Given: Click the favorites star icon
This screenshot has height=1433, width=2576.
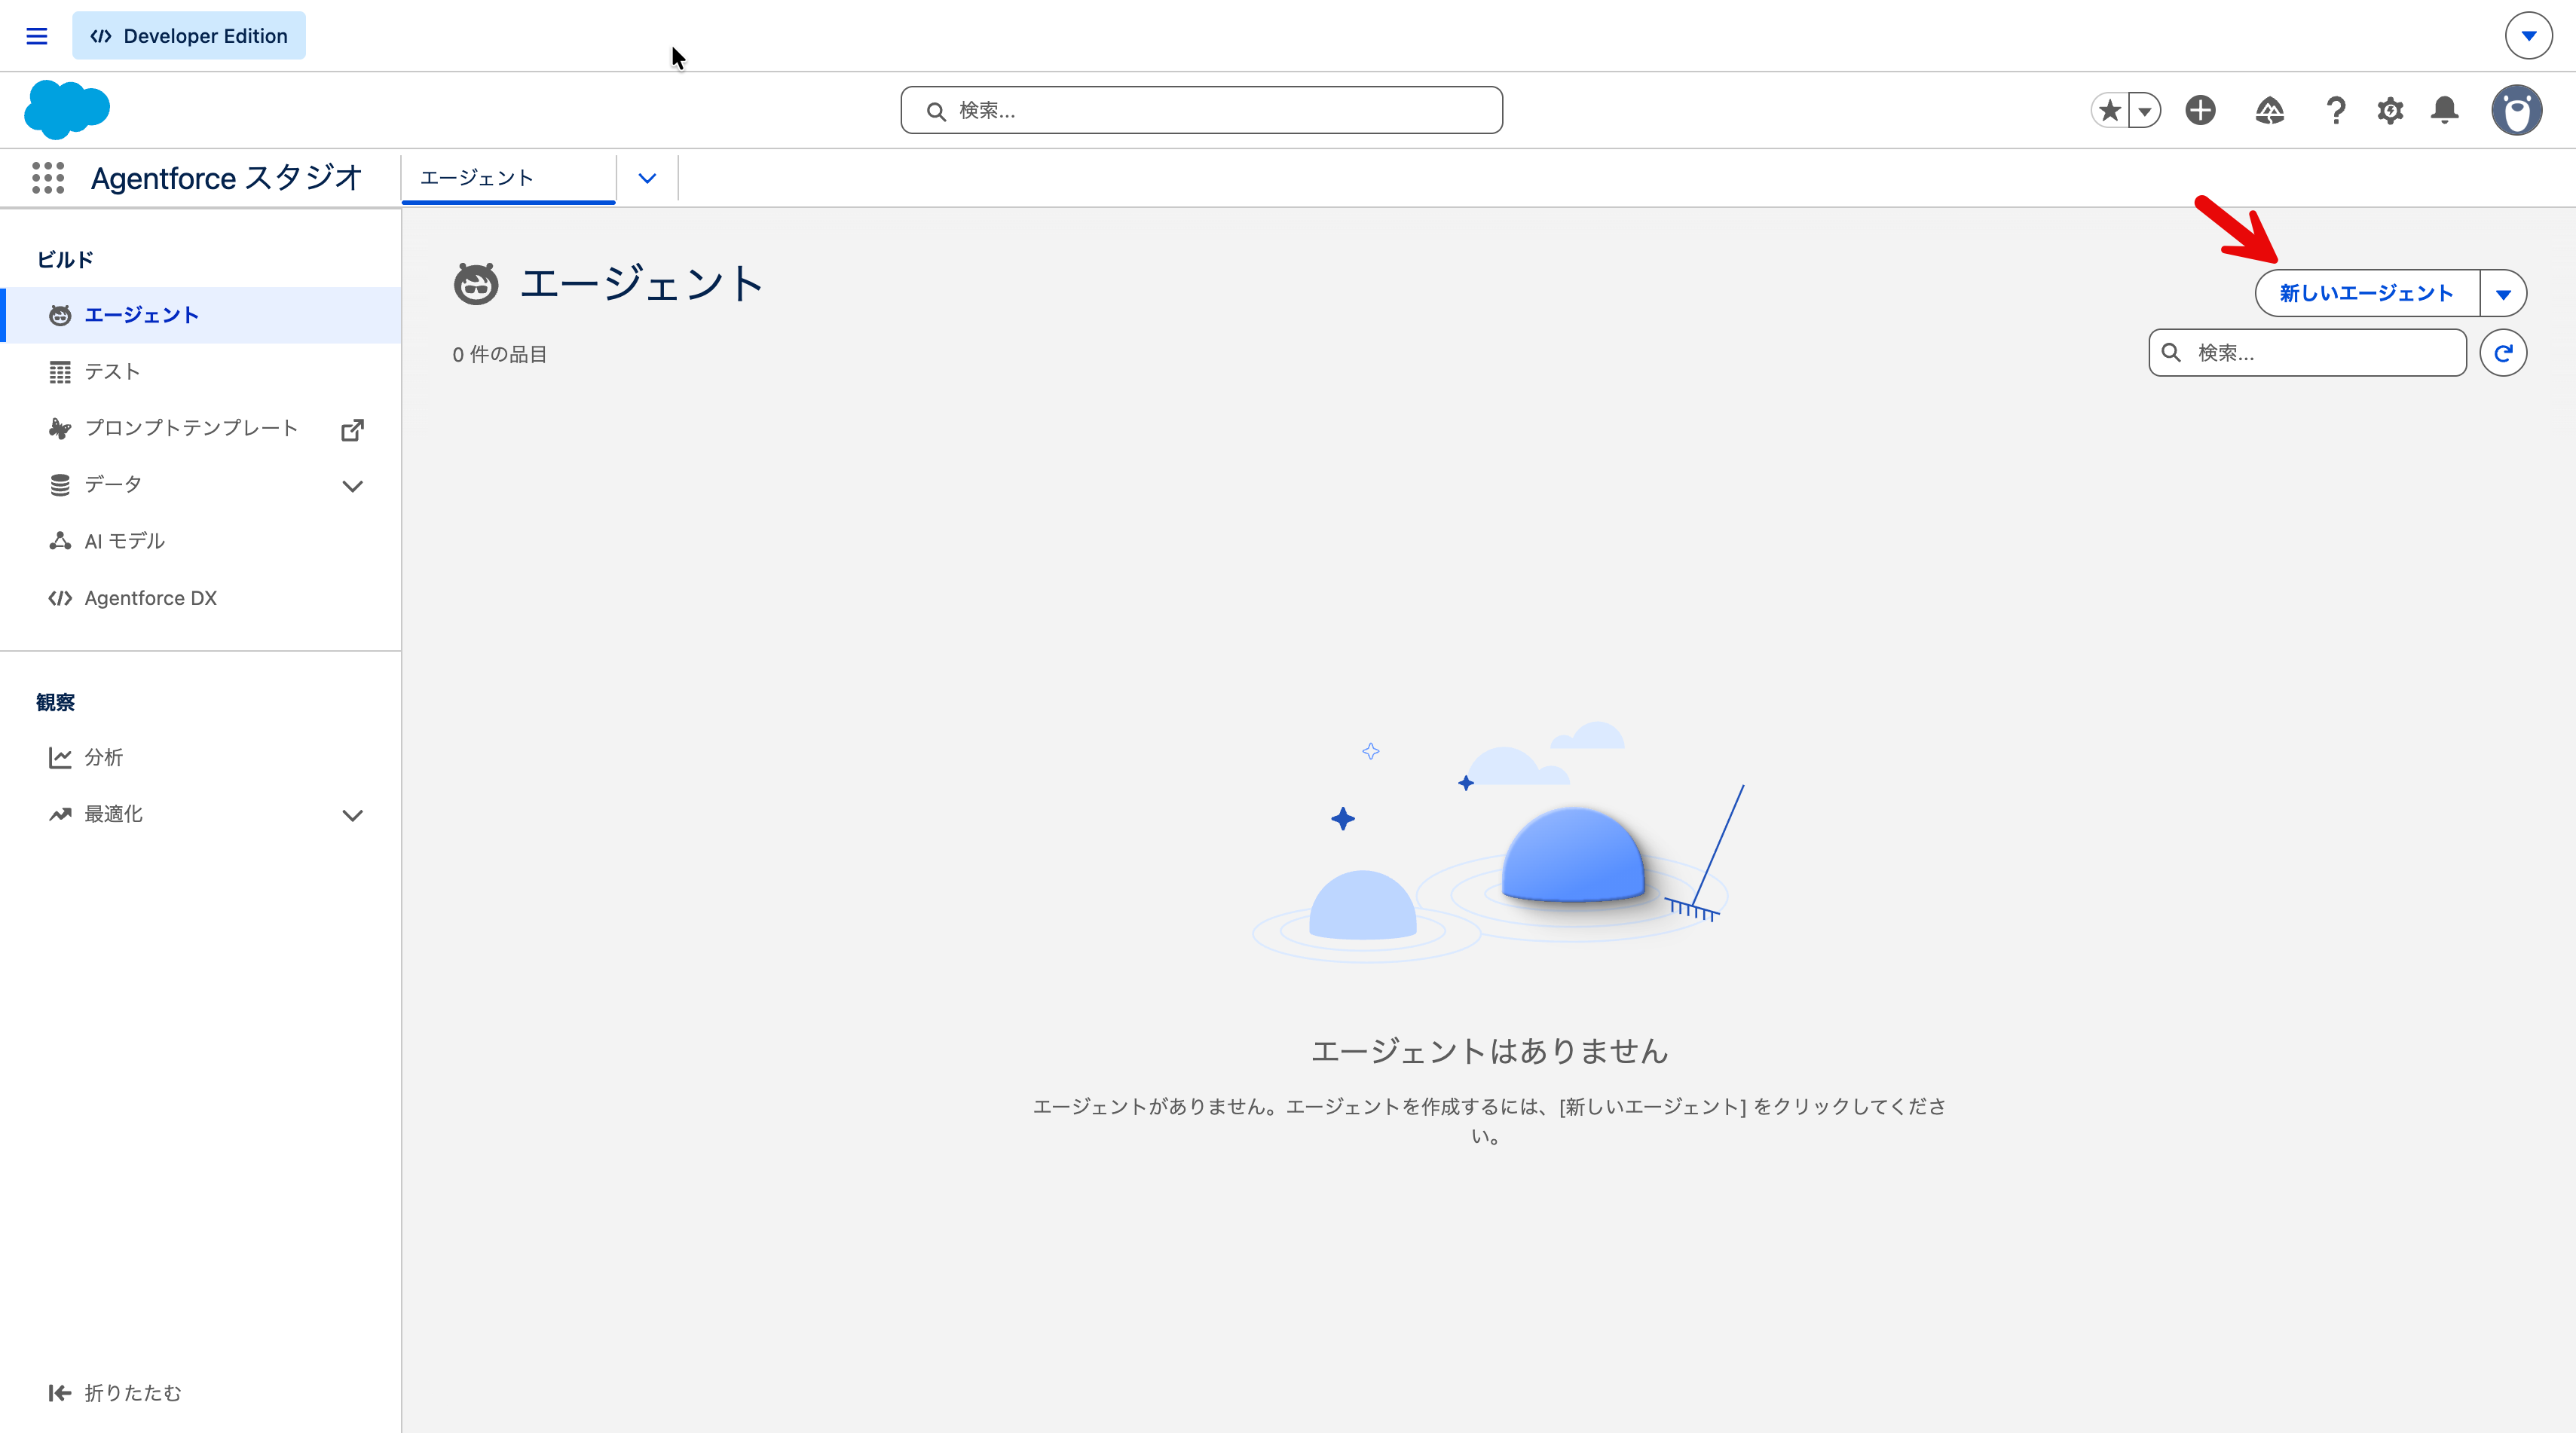Looking at the screenshot, I should point(2110,110).
